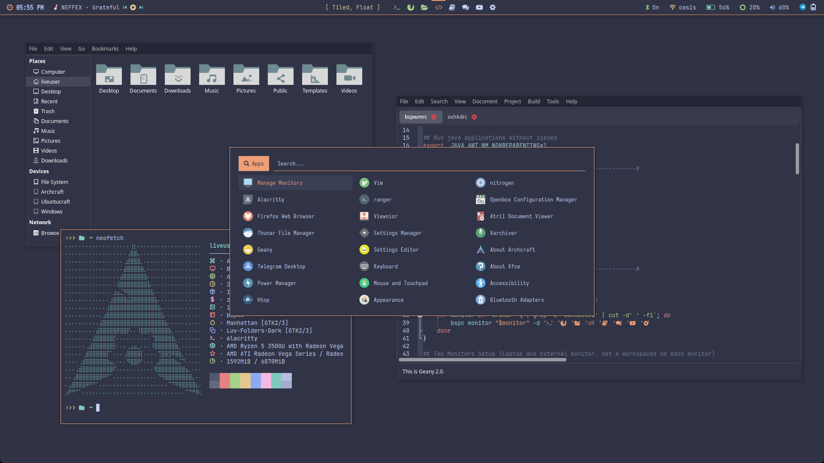Click the launcher Search field

tap(429, 164)
